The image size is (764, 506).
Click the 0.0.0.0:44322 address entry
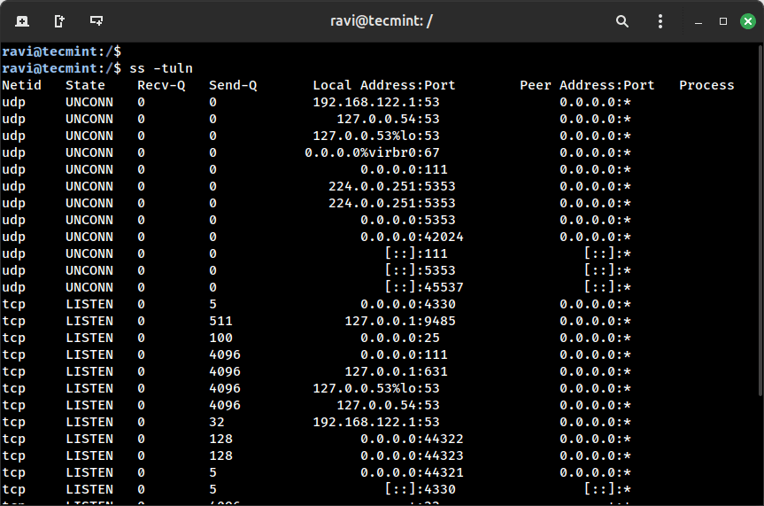[x=412, y=439]
